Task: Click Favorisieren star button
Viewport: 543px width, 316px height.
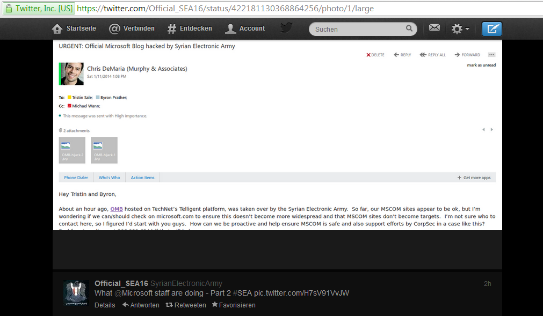Action: [x=234, y=305]
